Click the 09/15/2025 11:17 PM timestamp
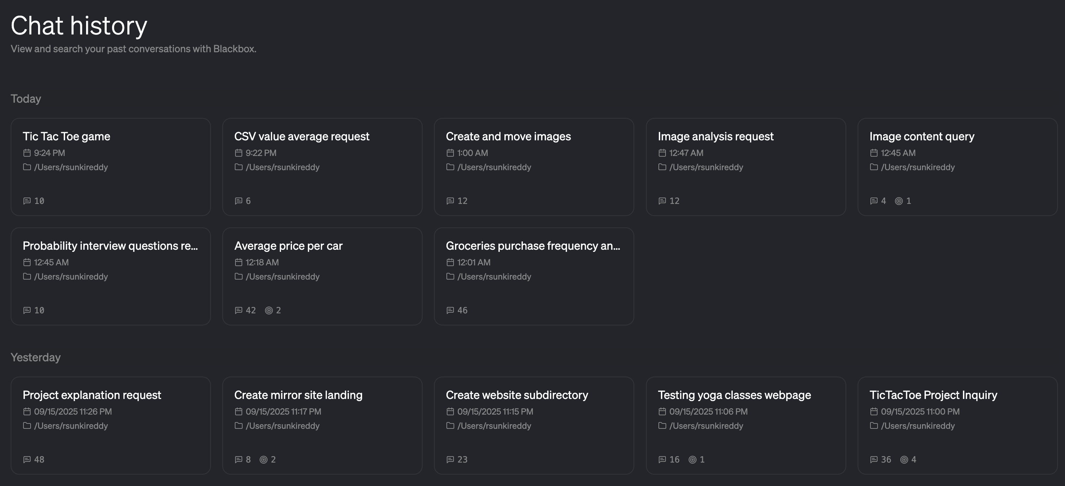The height and width of the screenshot is (486, 1065). [284, 411]
